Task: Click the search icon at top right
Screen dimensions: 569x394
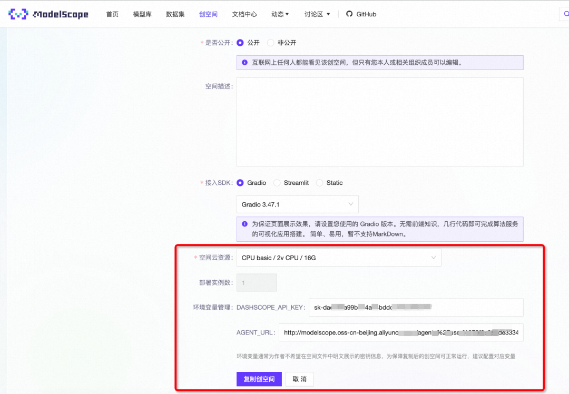Action: click(567, 14)
